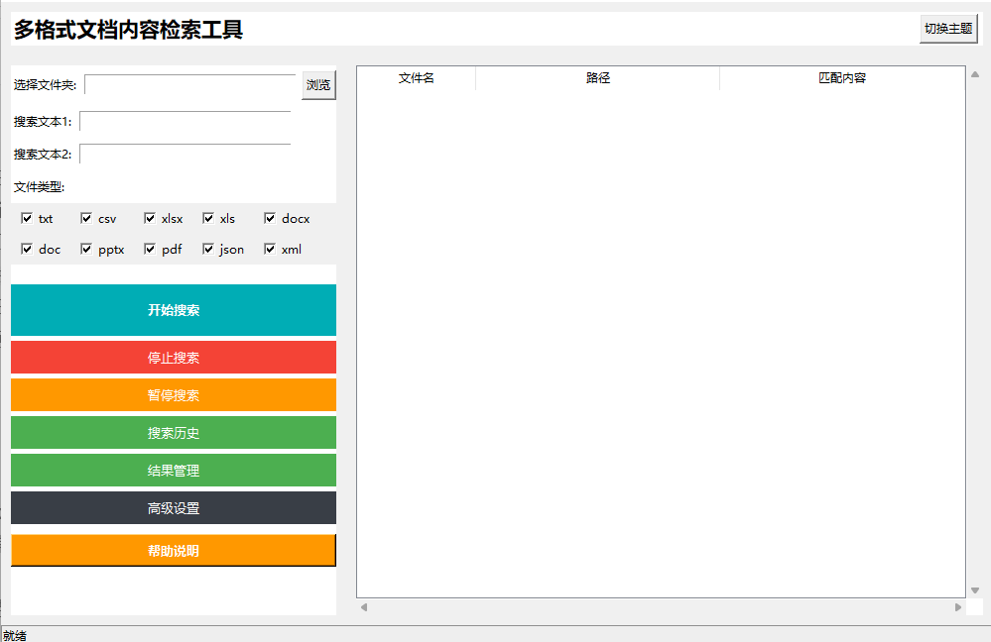The width and height of the screenshot is (991, 642).
Task: Open 搜索历史 search history
Action: pos(174,433)
